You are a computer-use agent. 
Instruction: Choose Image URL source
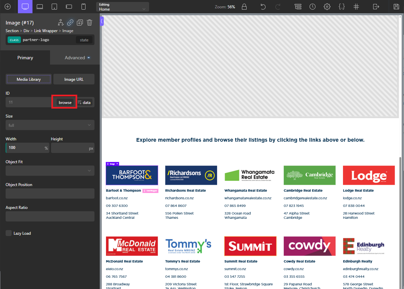point(74,79)
